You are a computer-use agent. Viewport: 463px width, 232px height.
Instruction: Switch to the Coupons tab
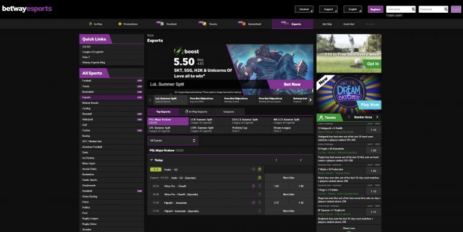[x=228, y=111]
